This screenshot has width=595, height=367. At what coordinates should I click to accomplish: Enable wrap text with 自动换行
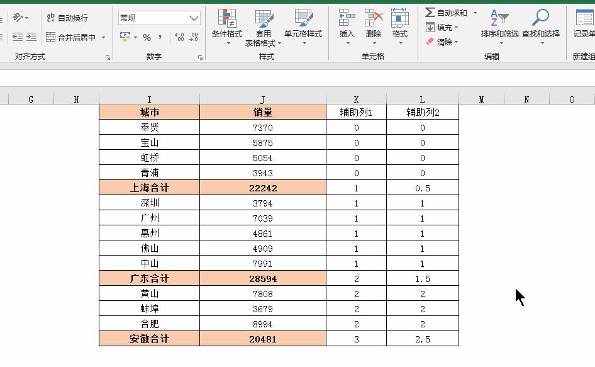tap(67, 16)
